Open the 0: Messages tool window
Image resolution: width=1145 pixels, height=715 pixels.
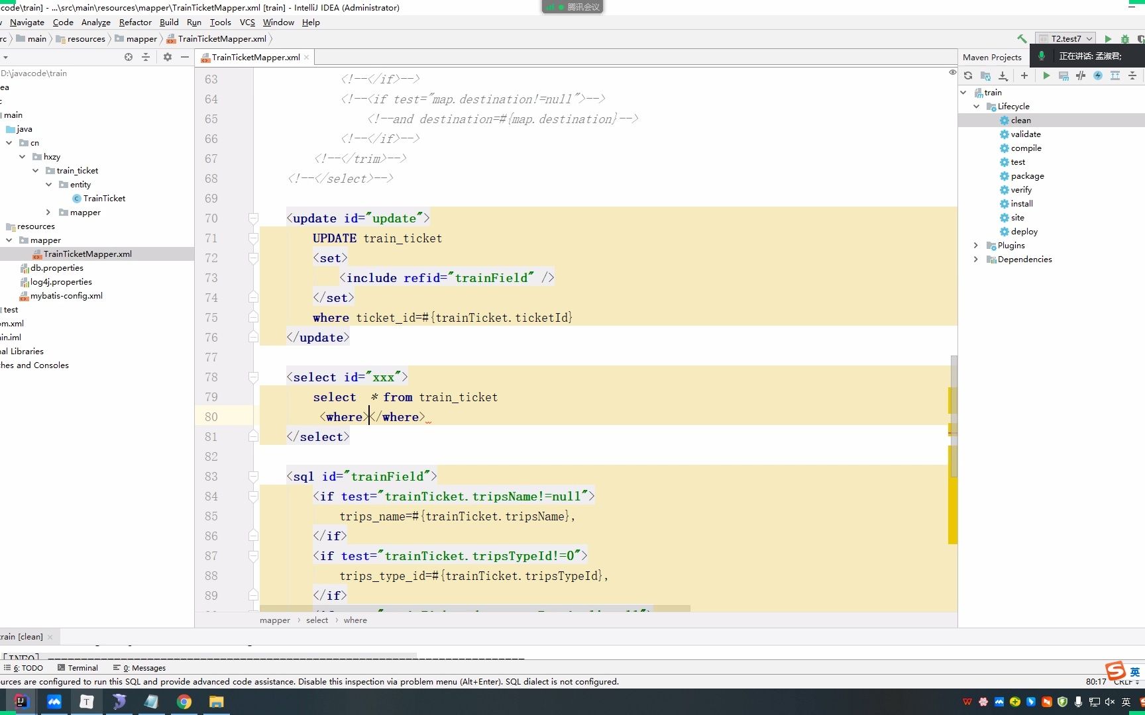click(x=139, y=668)
